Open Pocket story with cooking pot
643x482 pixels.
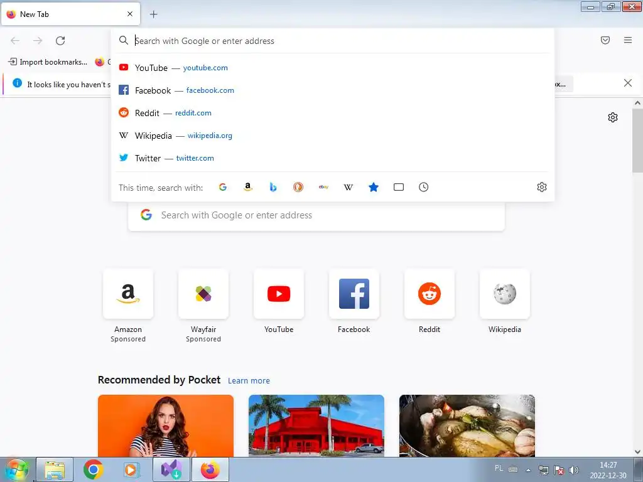coord(467,426)
